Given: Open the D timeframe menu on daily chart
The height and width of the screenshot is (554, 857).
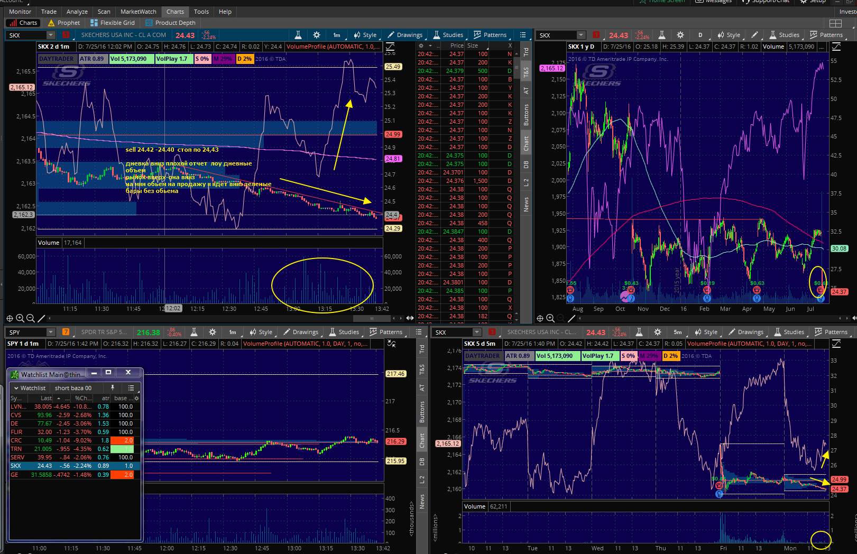Looking at the screenshot, I should (701, 35).
